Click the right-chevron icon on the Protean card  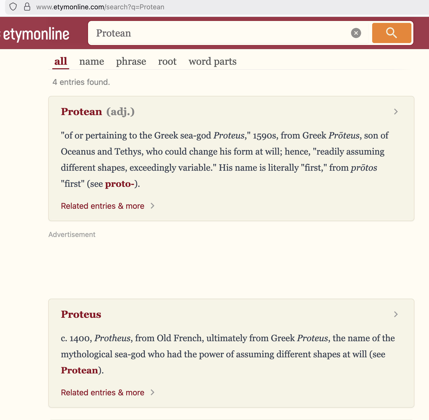pos(396,112)
